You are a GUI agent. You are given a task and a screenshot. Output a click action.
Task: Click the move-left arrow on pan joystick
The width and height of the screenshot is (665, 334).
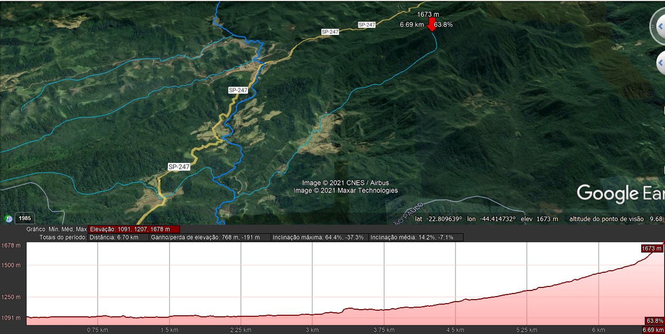click(x=661, y=63)
